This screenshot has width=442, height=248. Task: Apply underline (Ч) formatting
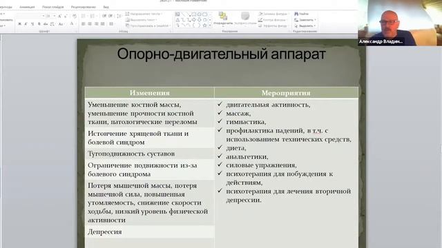click(x=32, y=24)
